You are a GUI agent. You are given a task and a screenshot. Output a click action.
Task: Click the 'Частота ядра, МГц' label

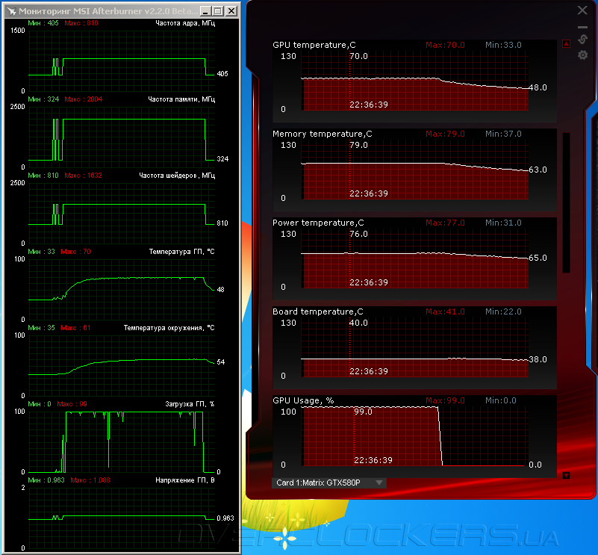pos(185,23)
